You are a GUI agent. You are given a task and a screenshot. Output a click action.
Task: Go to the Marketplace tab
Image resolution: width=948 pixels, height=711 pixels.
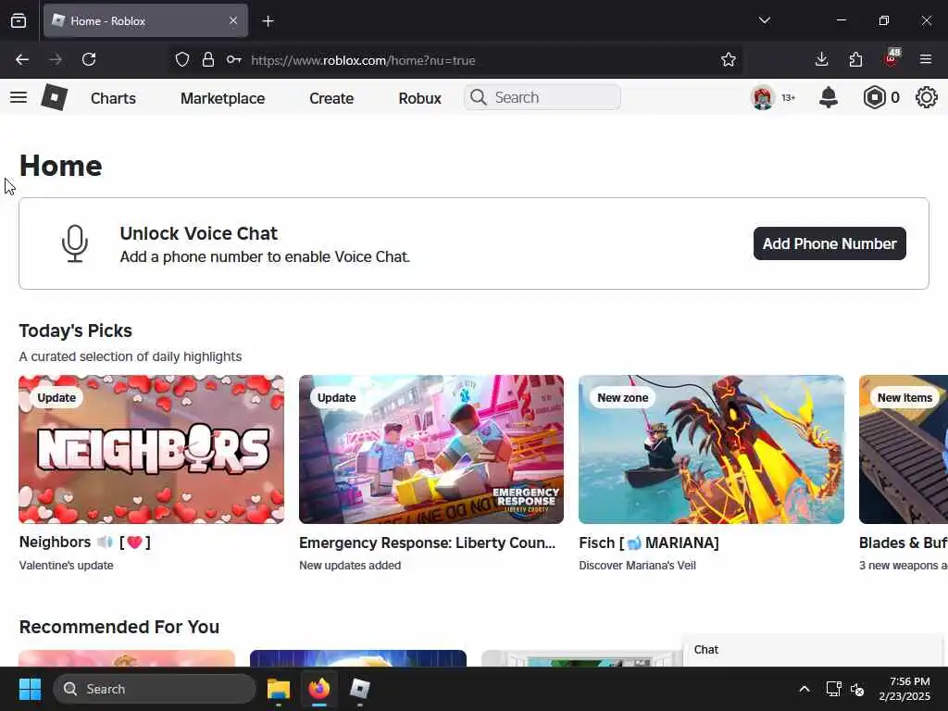pyautogui.click(x=222, y=98)
